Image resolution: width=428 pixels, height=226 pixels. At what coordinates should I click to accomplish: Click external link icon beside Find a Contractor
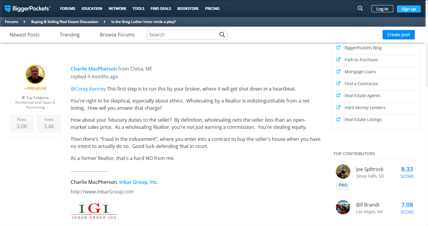(339, 83)
